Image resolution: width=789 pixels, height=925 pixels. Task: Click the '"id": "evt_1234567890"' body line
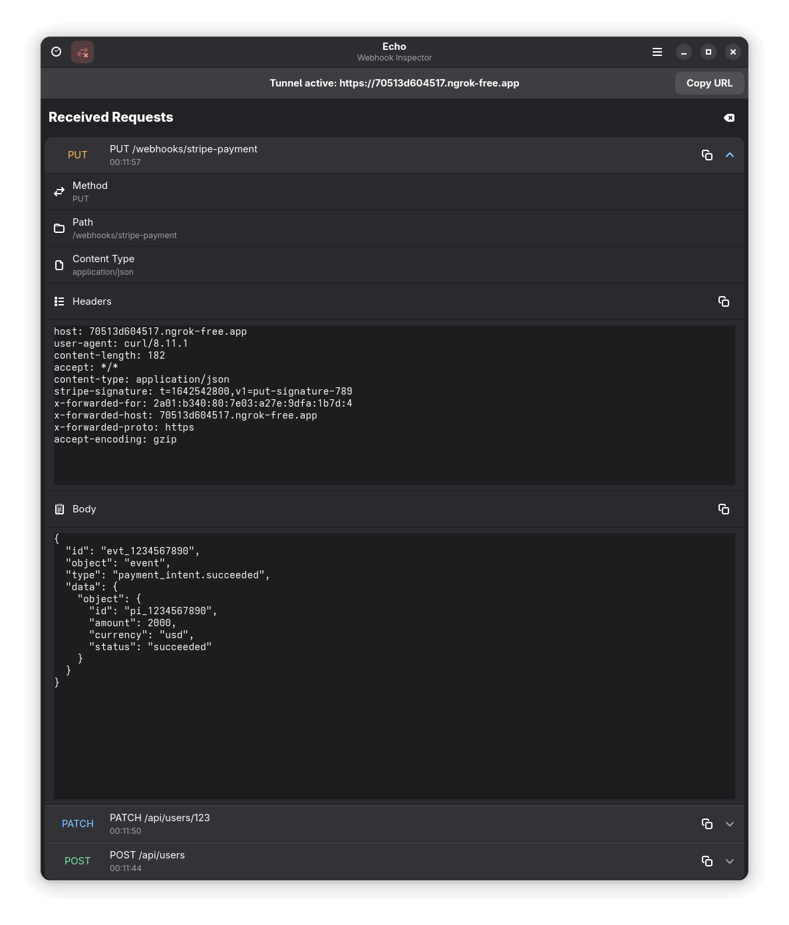(x=132, y=551)
